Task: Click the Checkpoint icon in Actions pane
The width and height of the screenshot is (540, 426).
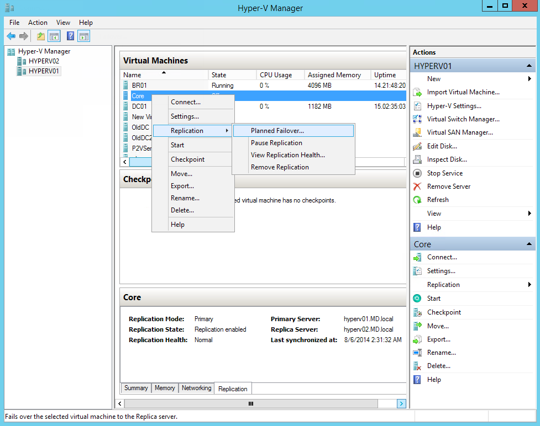Action: tap(417, 312)
